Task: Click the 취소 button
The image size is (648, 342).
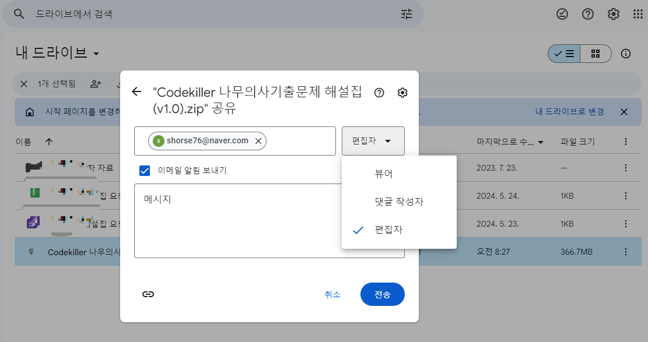Action: click(x=332, y=294)
